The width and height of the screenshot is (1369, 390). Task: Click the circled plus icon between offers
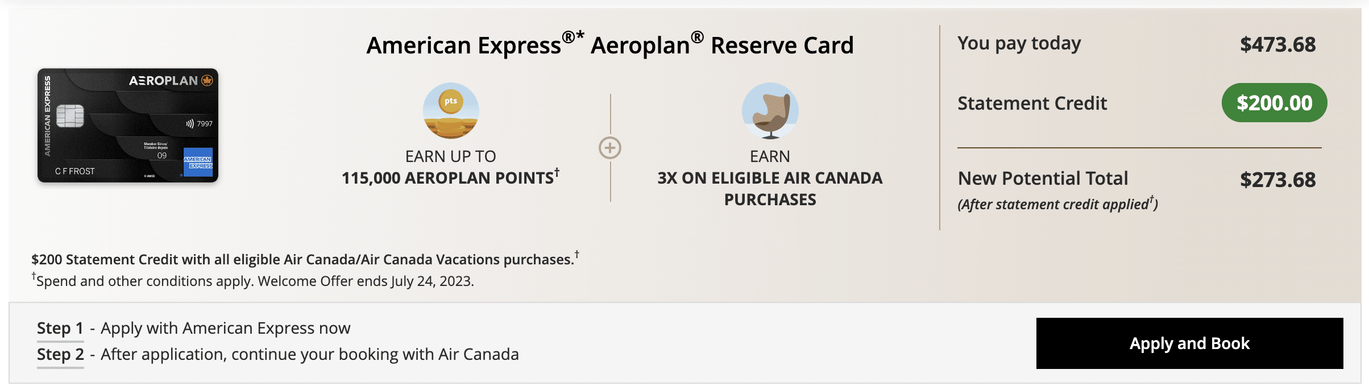tap(610, 148)
